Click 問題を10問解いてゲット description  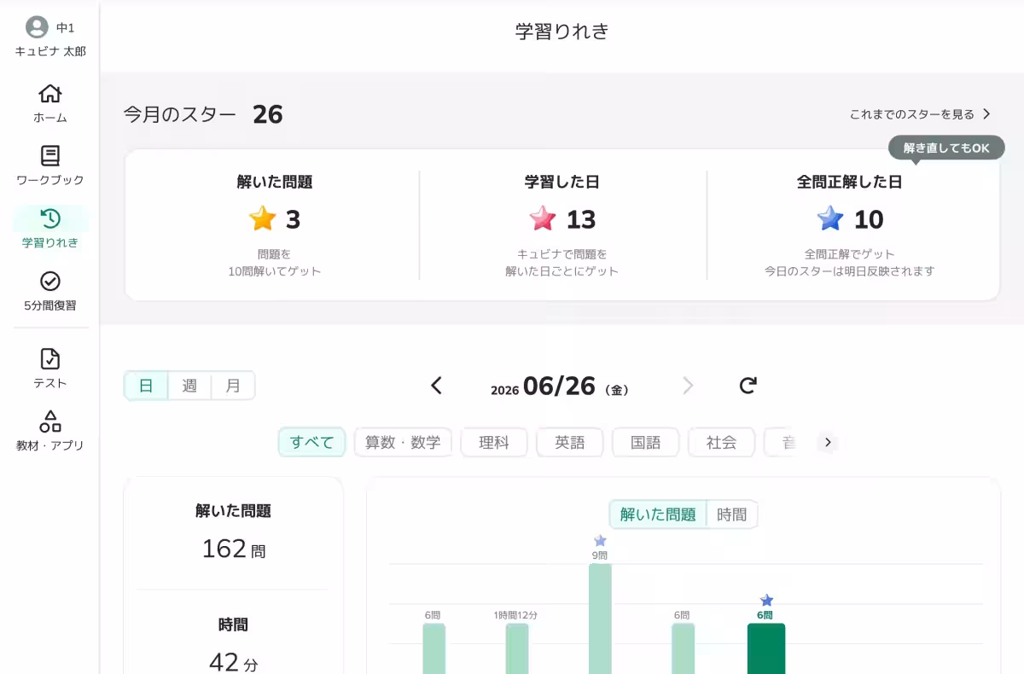pyautogui.click(x=274, y=263)
